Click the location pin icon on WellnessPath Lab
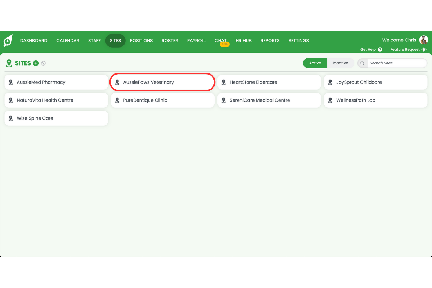 click(x=330, y=100)
